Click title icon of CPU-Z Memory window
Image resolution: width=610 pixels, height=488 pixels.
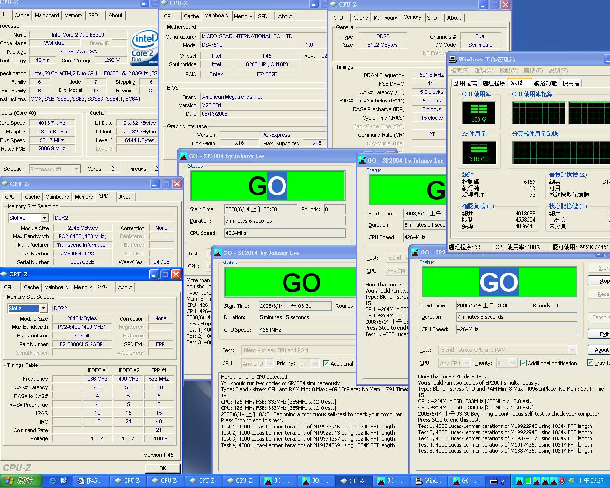click(x=333, y=4)
